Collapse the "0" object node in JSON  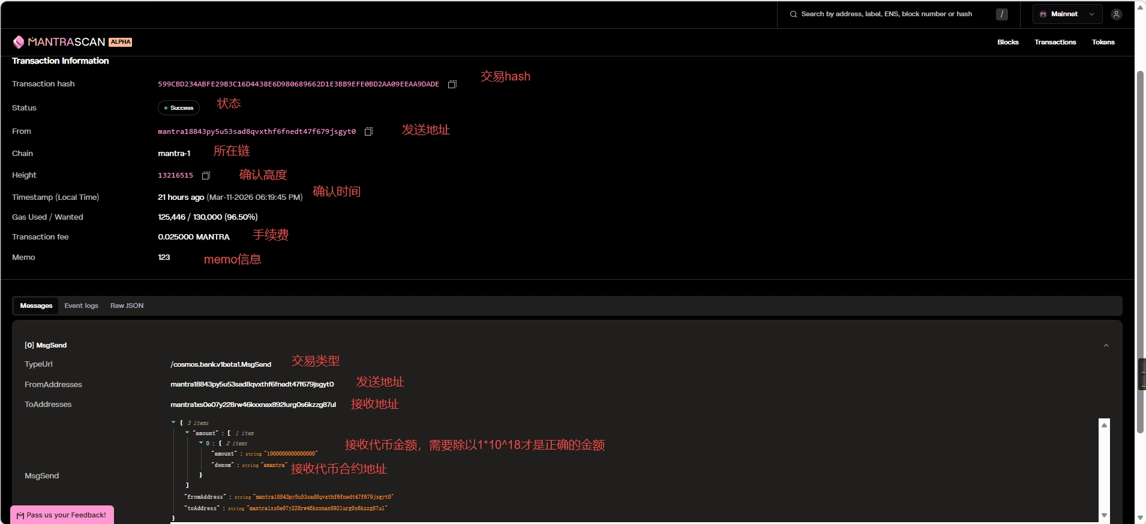click(201, 443)
